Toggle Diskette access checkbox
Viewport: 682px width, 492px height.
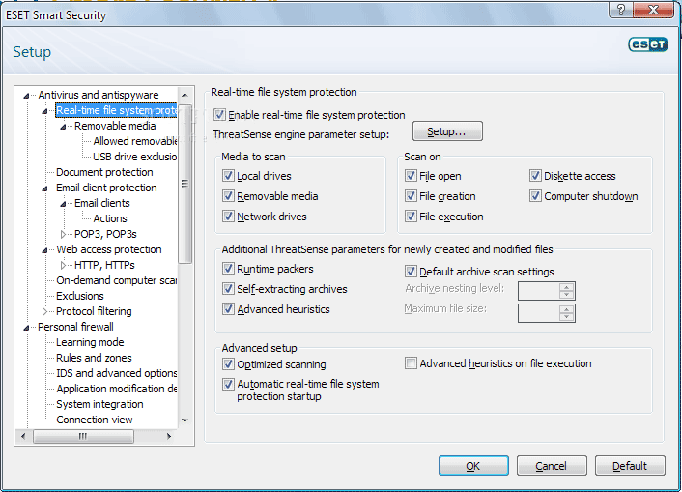tap(535, 176)
